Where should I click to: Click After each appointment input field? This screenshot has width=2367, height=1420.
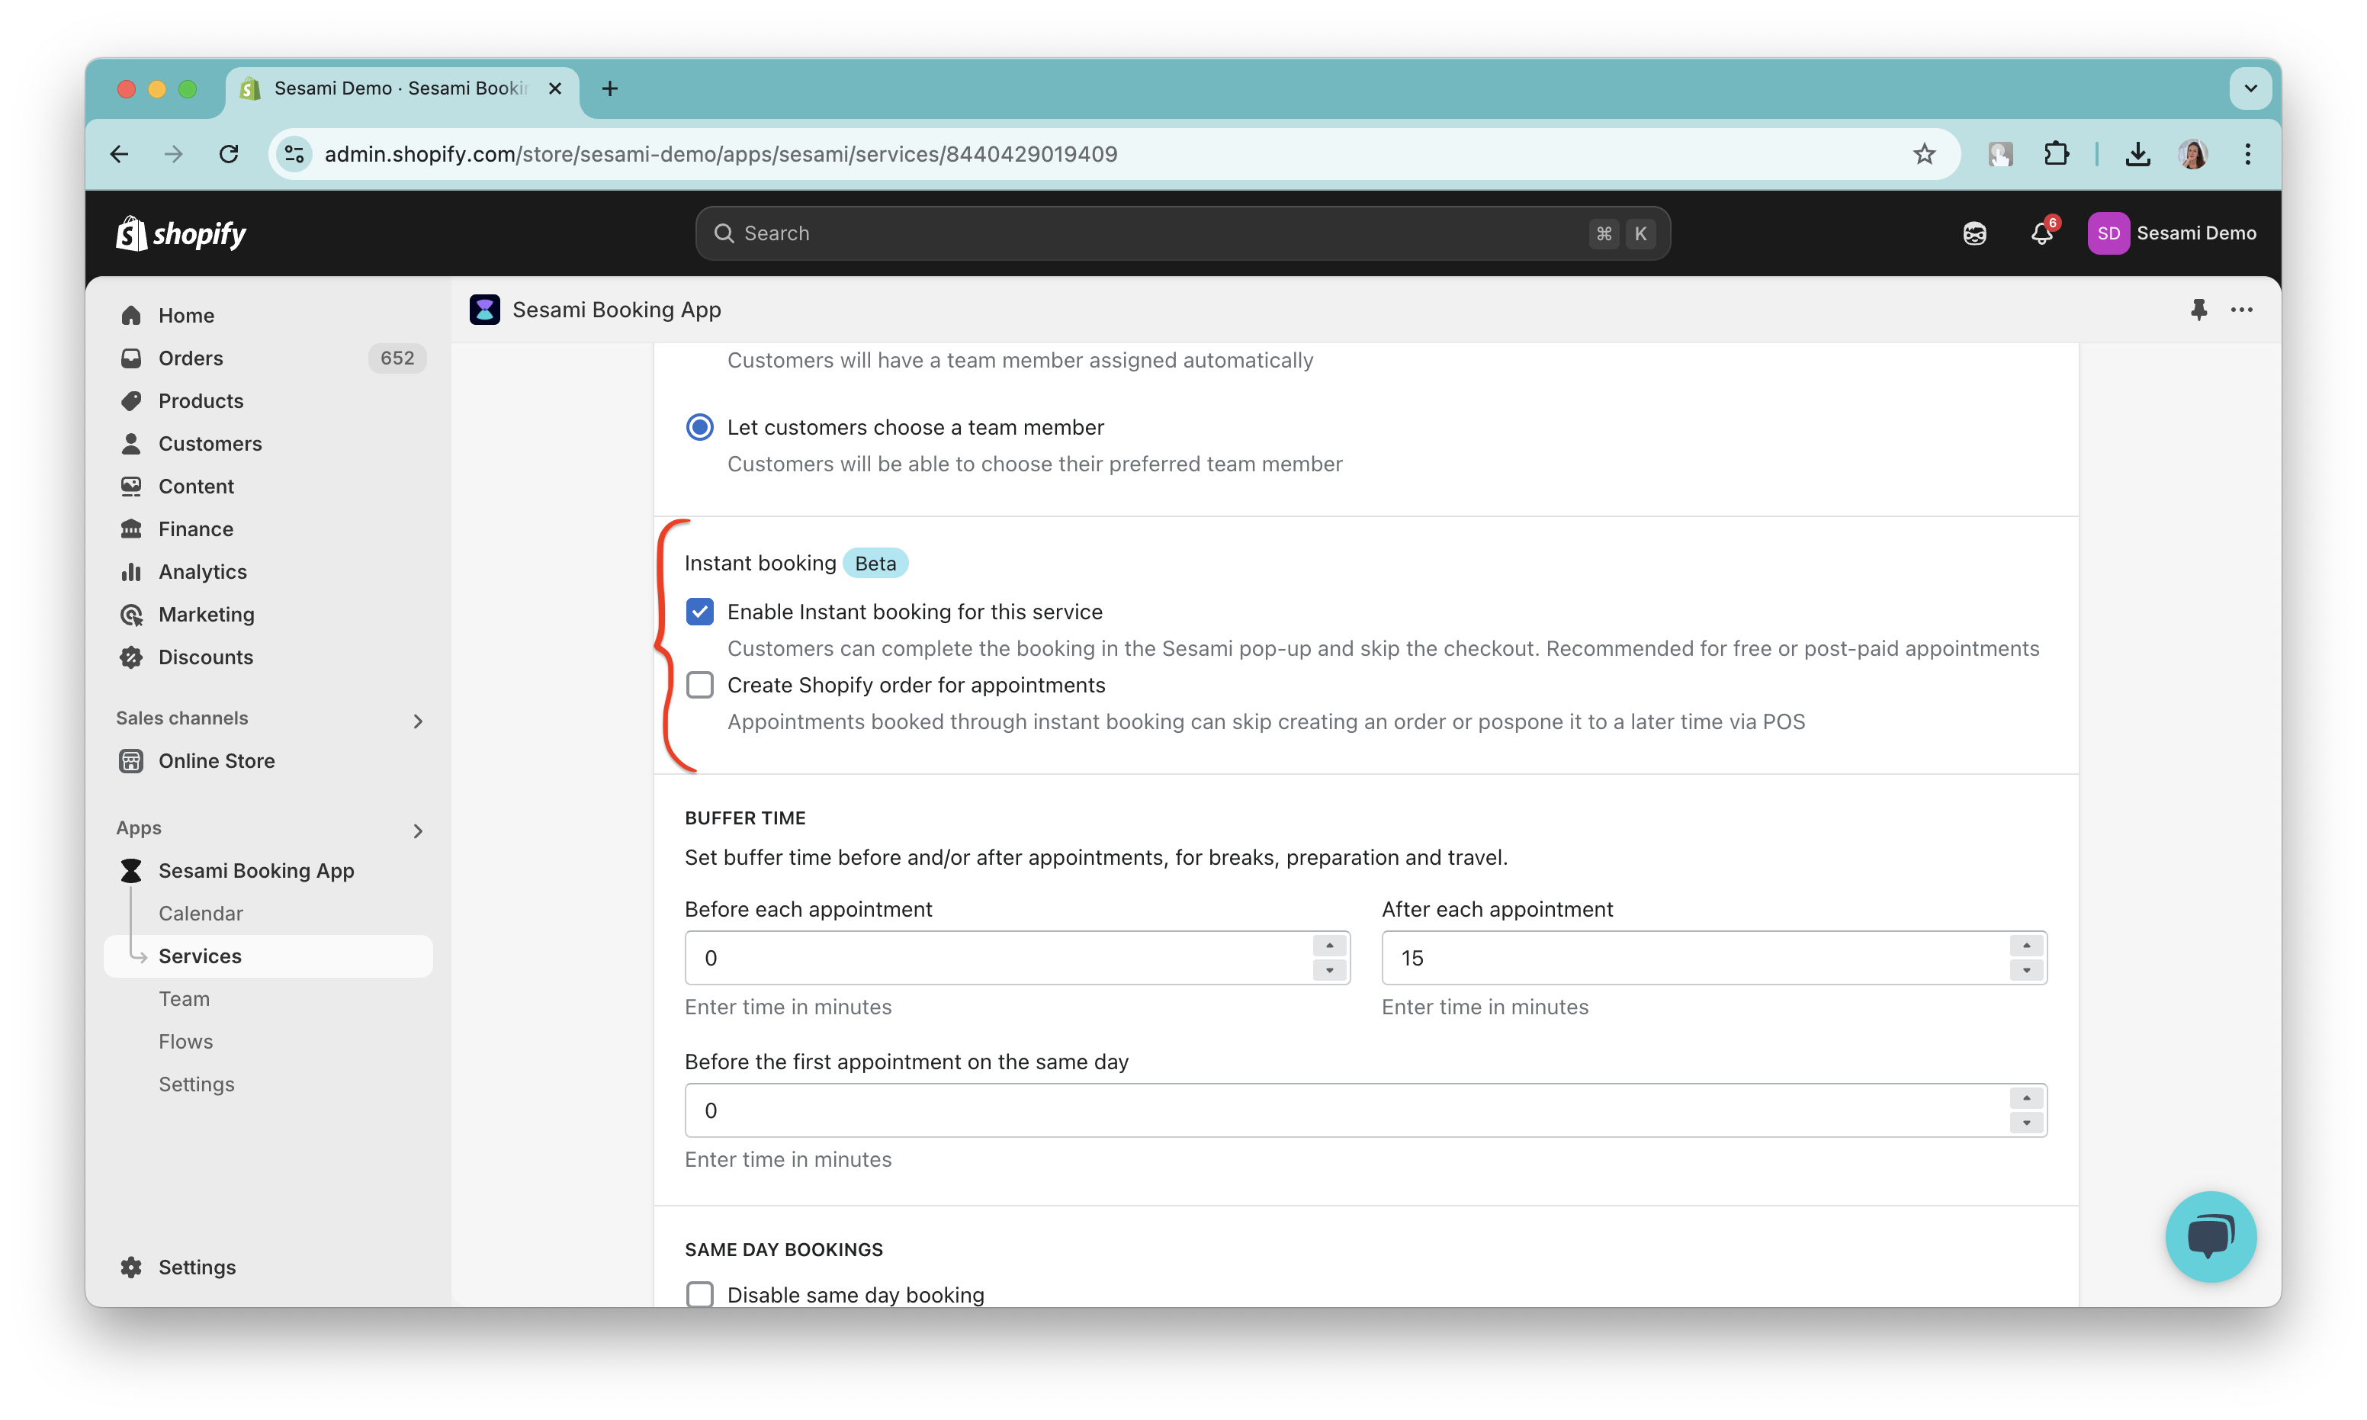(x=1713, y=958)
